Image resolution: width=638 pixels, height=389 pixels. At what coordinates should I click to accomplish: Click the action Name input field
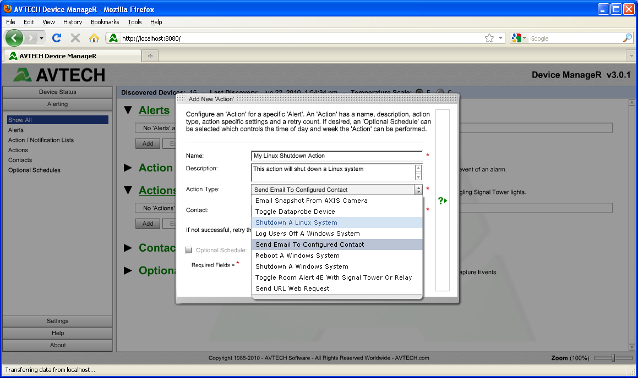[x=337, y=156]
